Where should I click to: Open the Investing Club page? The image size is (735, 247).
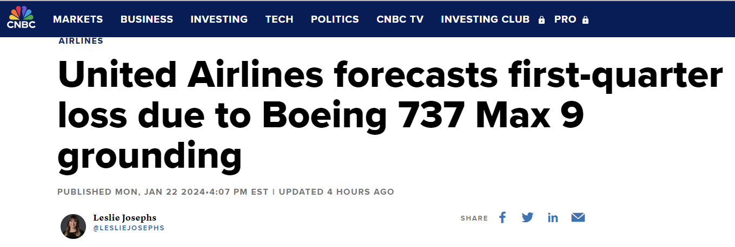pos(485,19)
